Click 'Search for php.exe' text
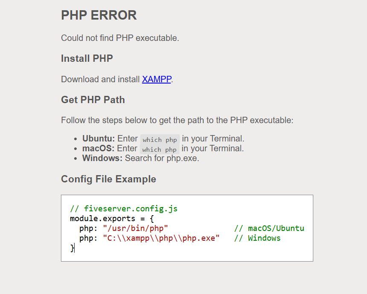367x294 pixels. [162, 159]
